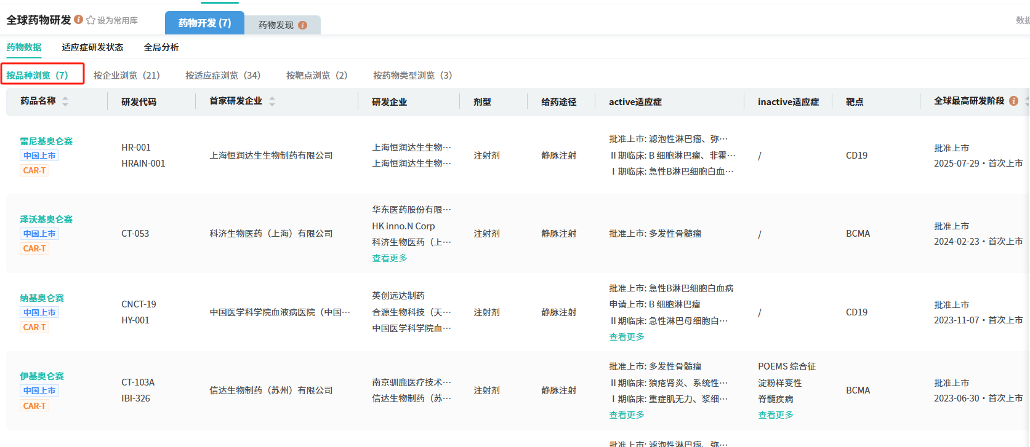This screenshot has height=447, width=1030.
Task: Select 按适应症浏览 (34) view
Action: [223, 75]
